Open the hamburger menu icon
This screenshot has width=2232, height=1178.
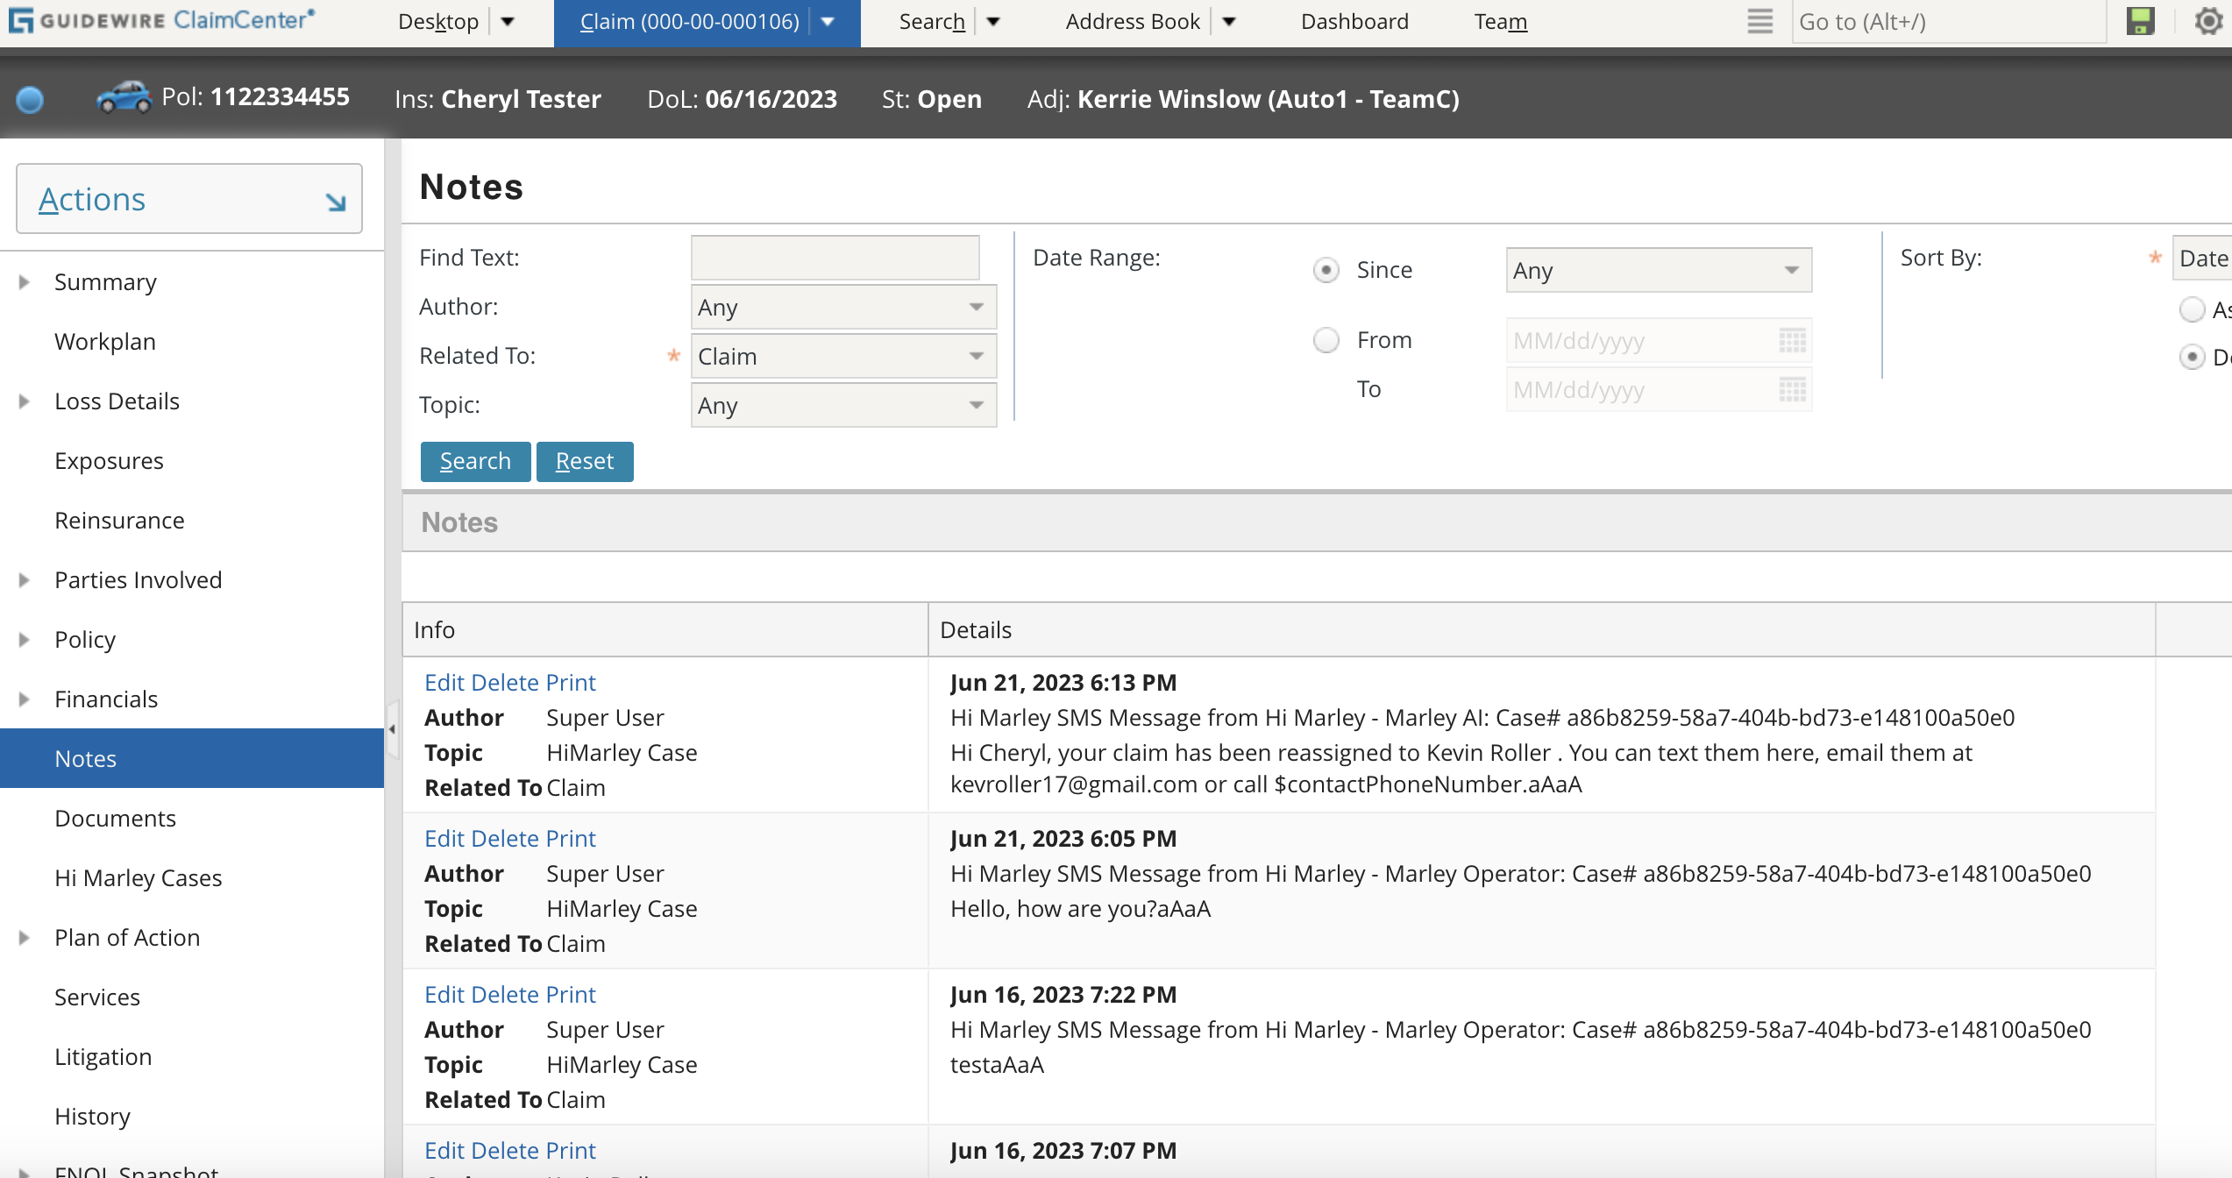(1759, 21)
